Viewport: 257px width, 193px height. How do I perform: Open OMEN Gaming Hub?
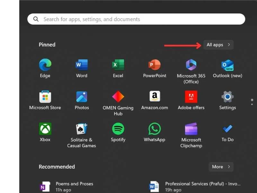(x=118, y=97)
